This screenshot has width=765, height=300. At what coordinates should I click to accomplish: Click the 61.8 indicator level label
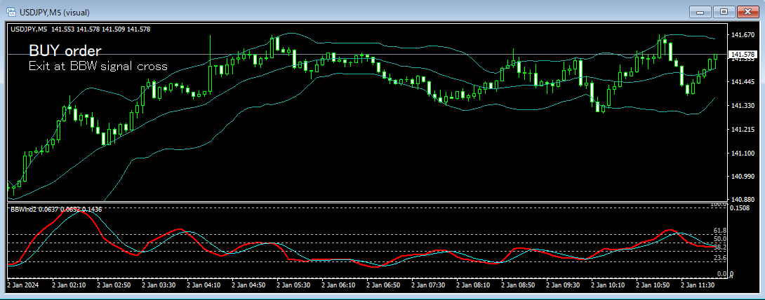click(x=720, y=231)
